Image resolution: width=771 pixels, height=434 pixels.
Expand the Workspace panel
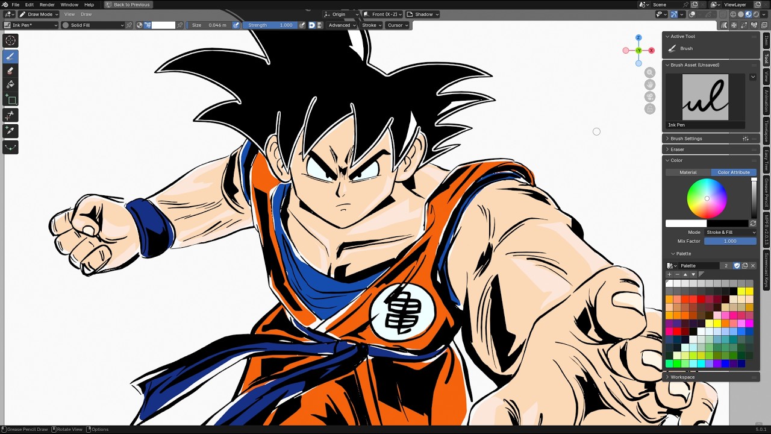point(682,377)
